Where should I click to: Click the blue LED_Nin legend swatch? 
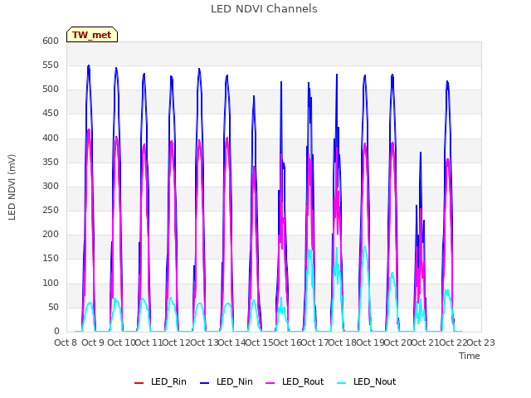point(205,383)
